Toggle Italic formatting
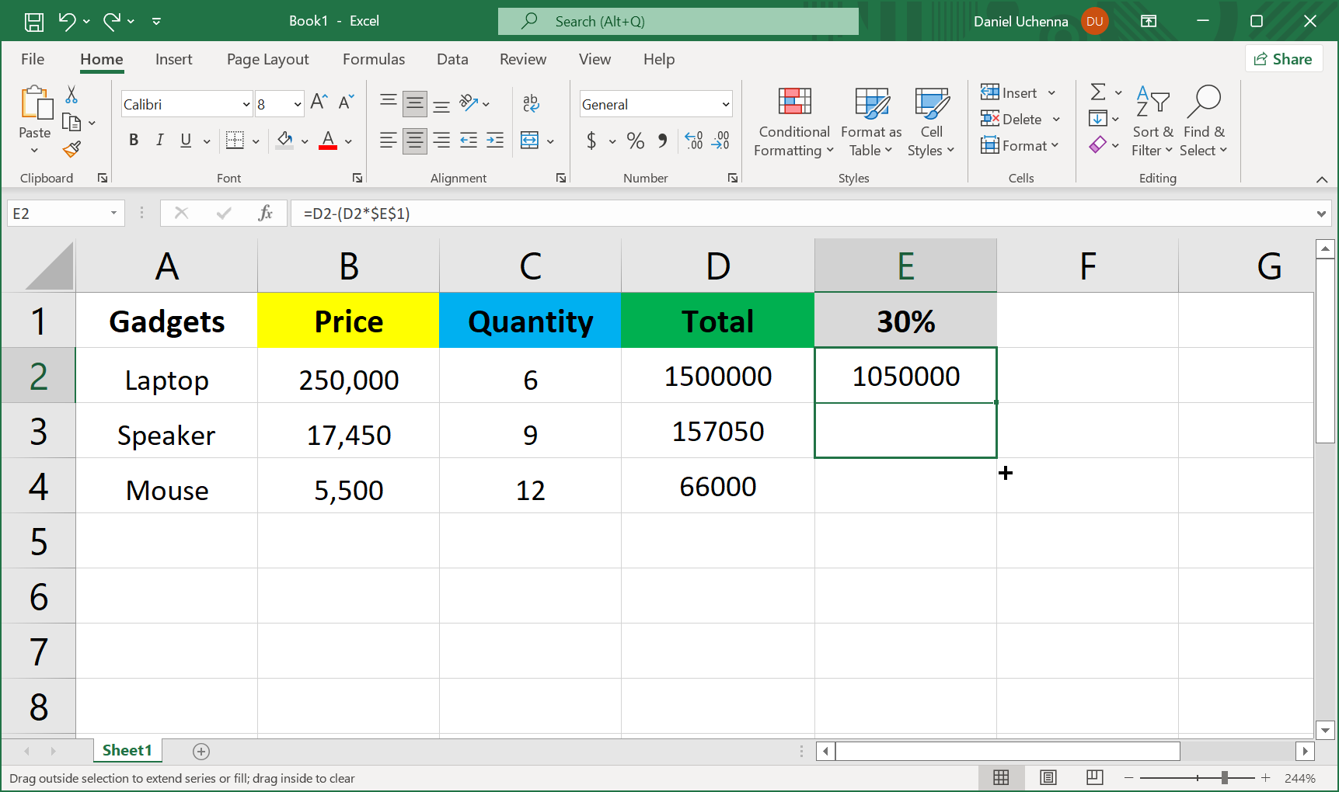Image resolution: width=1339 pixels, height=792 pixels. [x=159, y=140]
